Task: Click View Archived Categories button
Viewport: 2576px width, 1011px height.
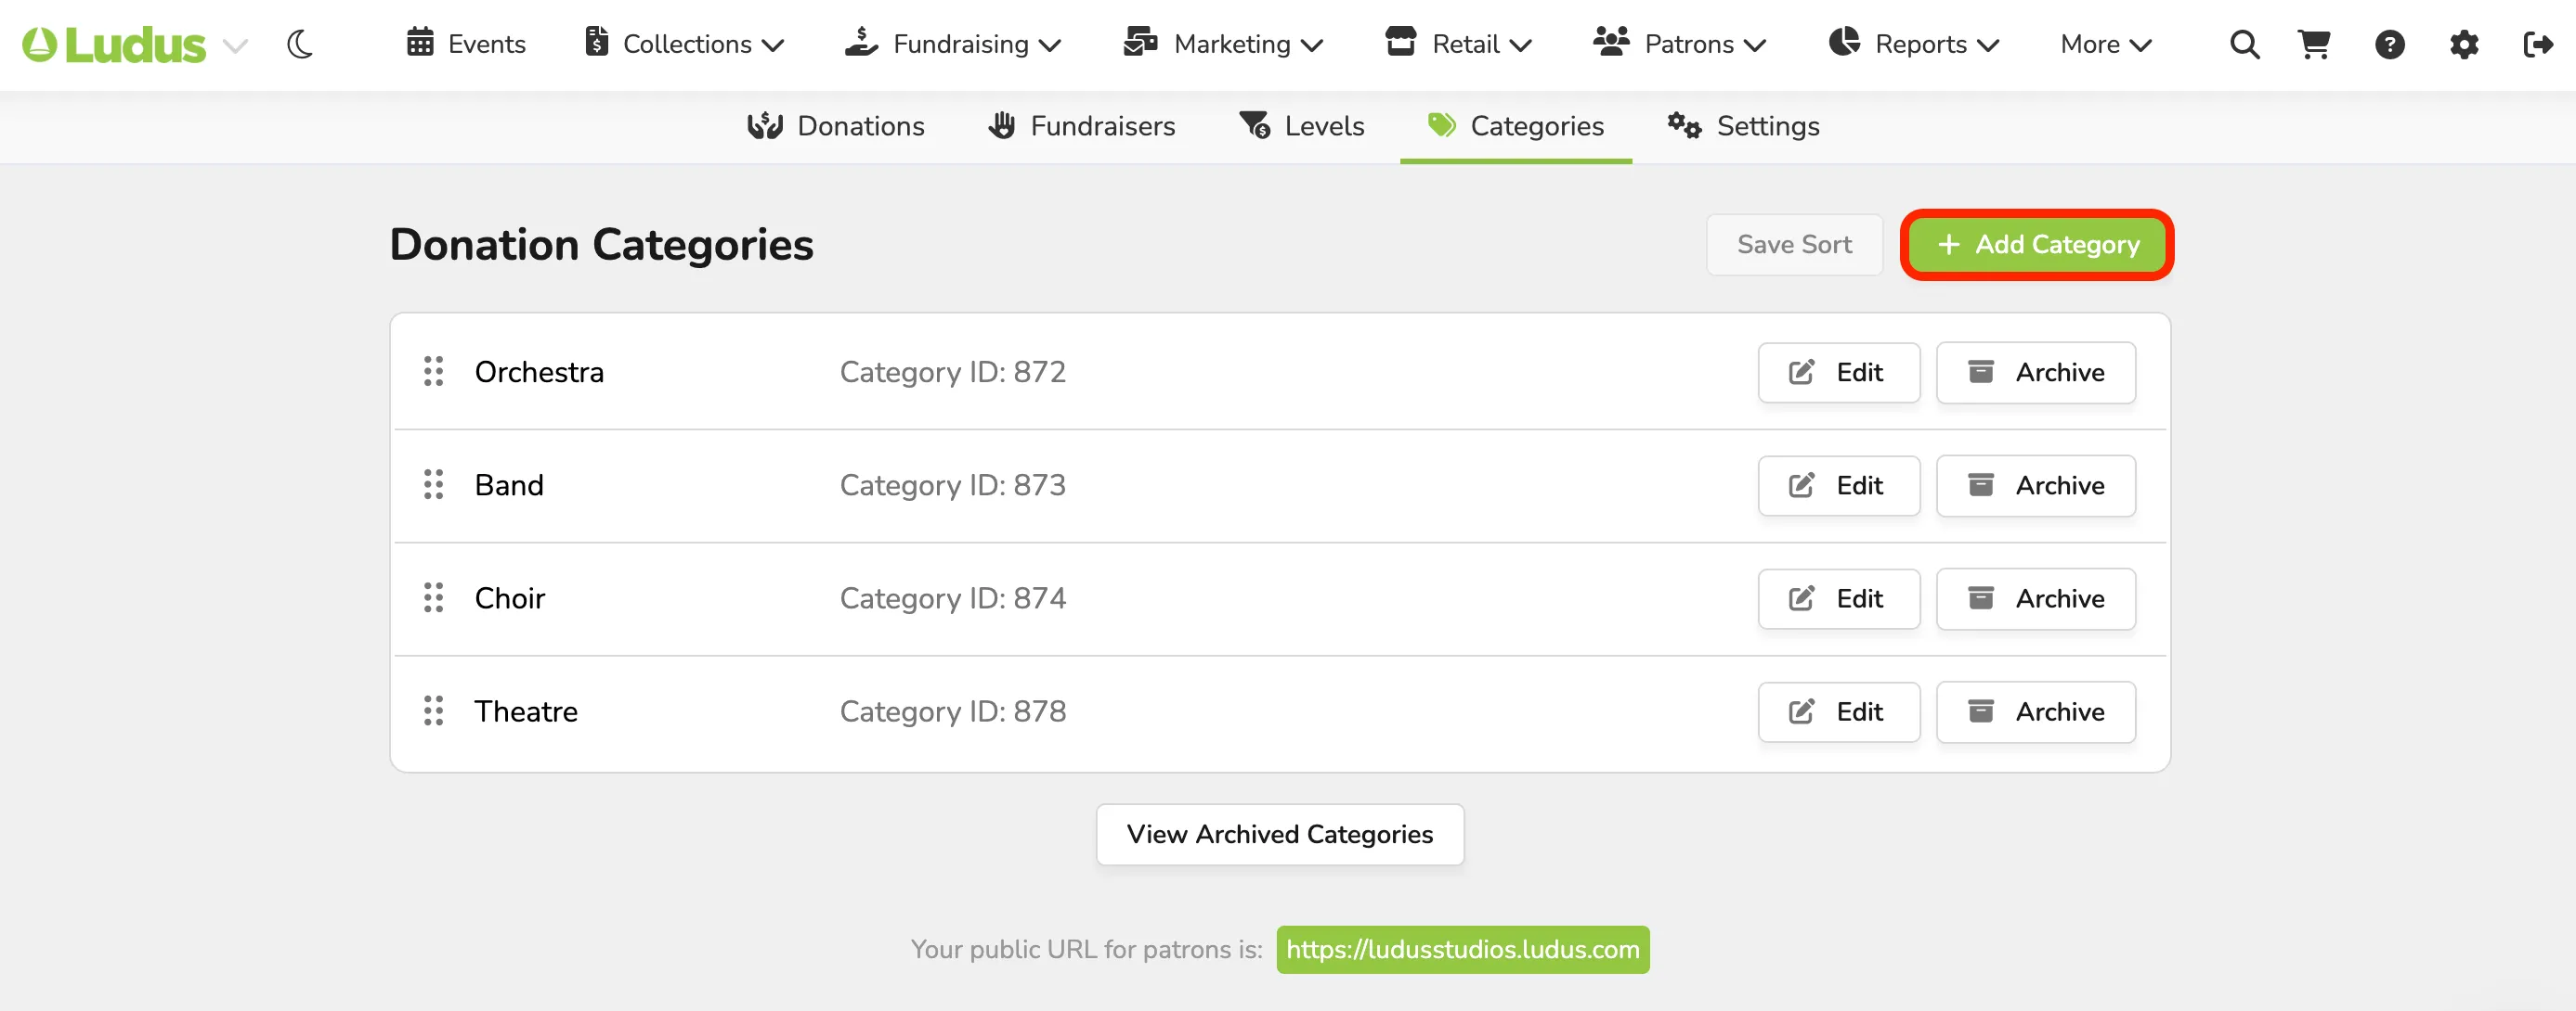Action: click(1279, 834)
